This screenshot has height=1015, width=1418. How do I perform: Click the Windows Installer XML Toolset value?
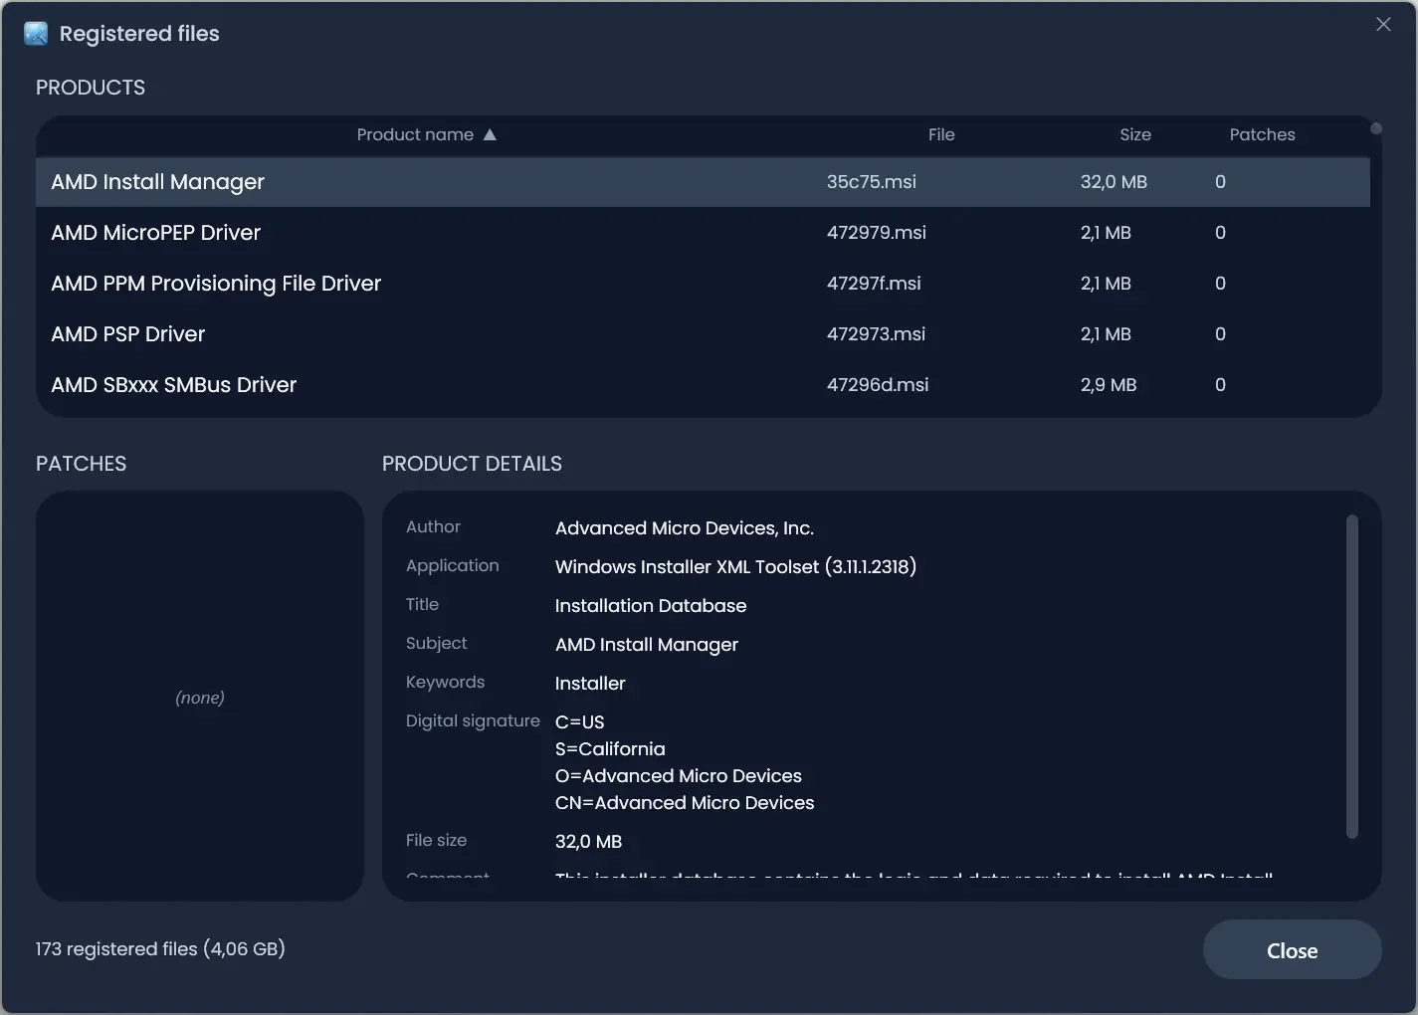click(x=735, y=567)
